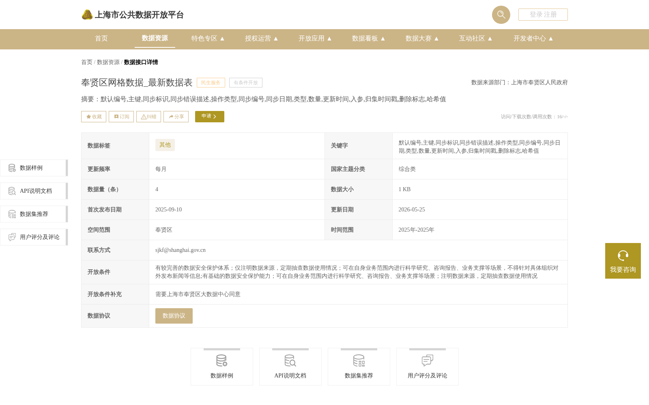
Task: Go to 首页 in the navigation bar
Action: [101, 38]
